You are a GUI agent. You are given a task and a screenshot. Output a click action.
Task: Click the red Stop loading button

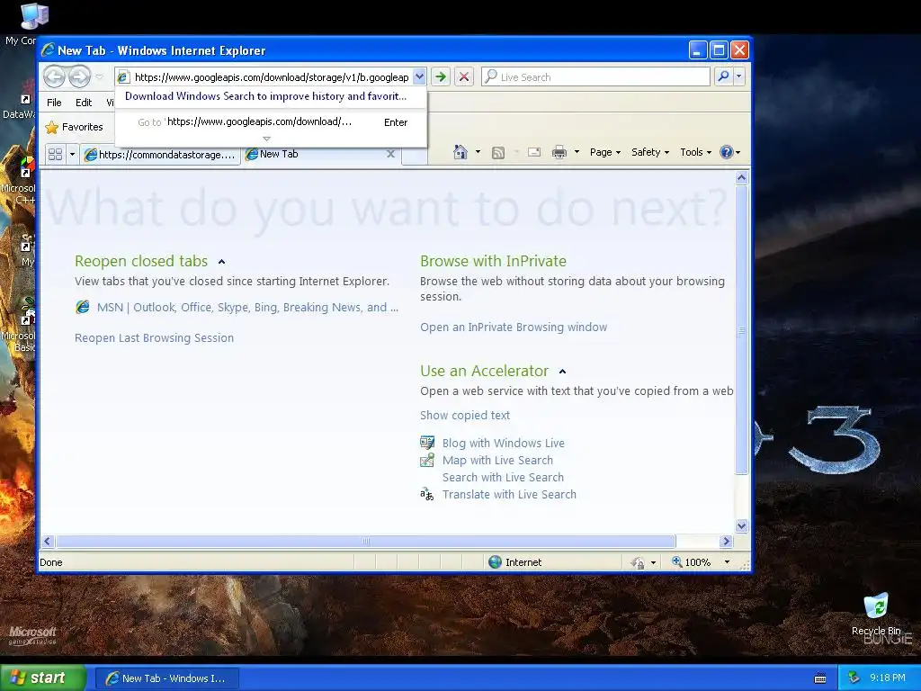pyautogui.click(x=464, y=77)
